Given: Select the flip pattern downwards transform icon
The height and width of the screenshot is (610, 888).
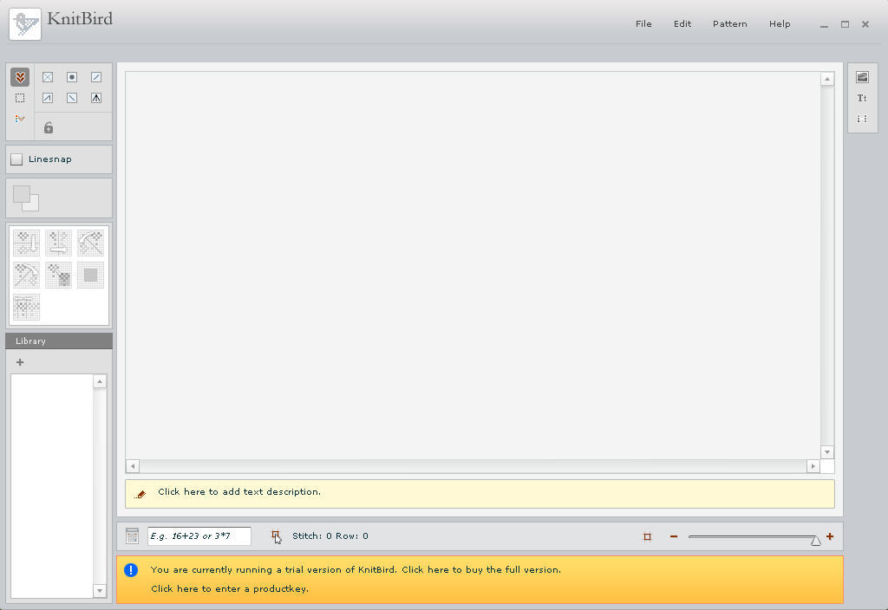Looking at the screenshot, I should click(26, 243).
